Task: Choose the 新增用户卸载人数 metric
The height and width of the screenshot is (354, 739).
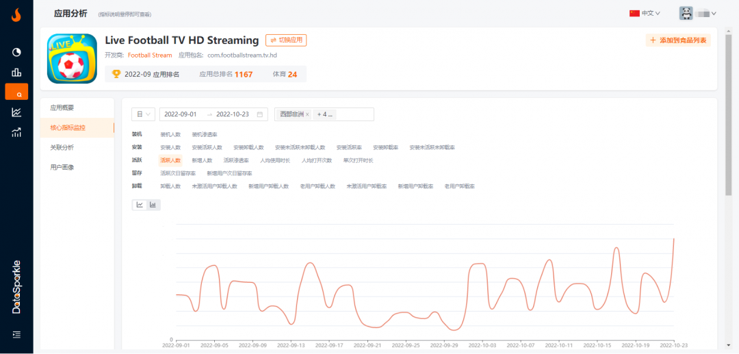Action: pyautogui.click(x=269, y=186)
